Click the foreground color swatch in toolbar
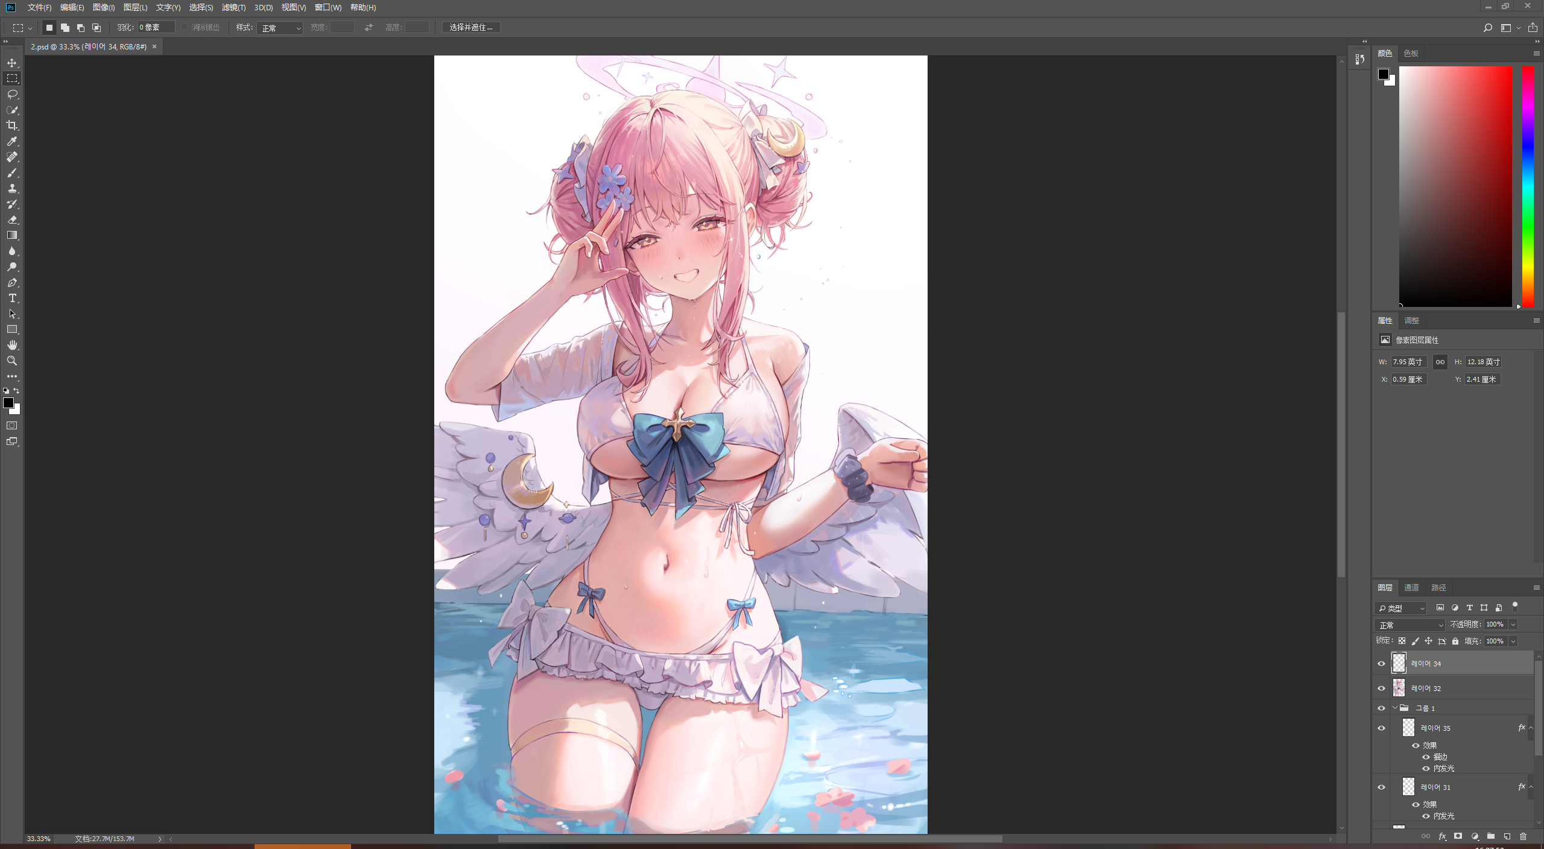Viewport: 1544px width, 849px height. [8, 403]
